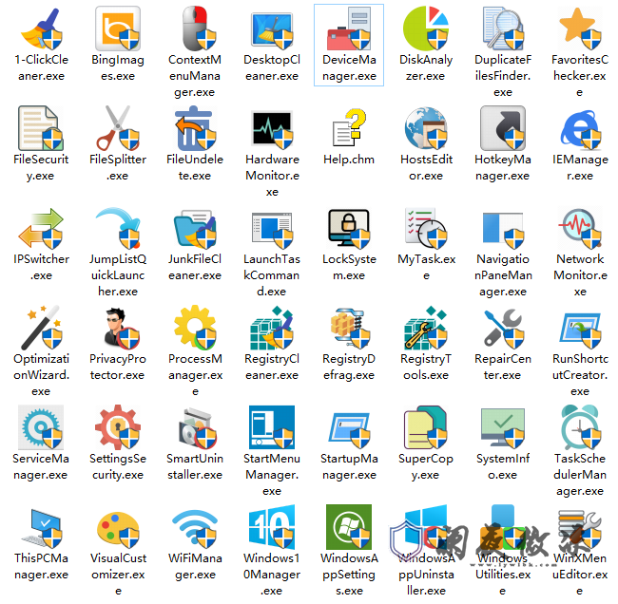
Task: Select LockSystem.exe padlock monitor icon
Action: (349, 228)
